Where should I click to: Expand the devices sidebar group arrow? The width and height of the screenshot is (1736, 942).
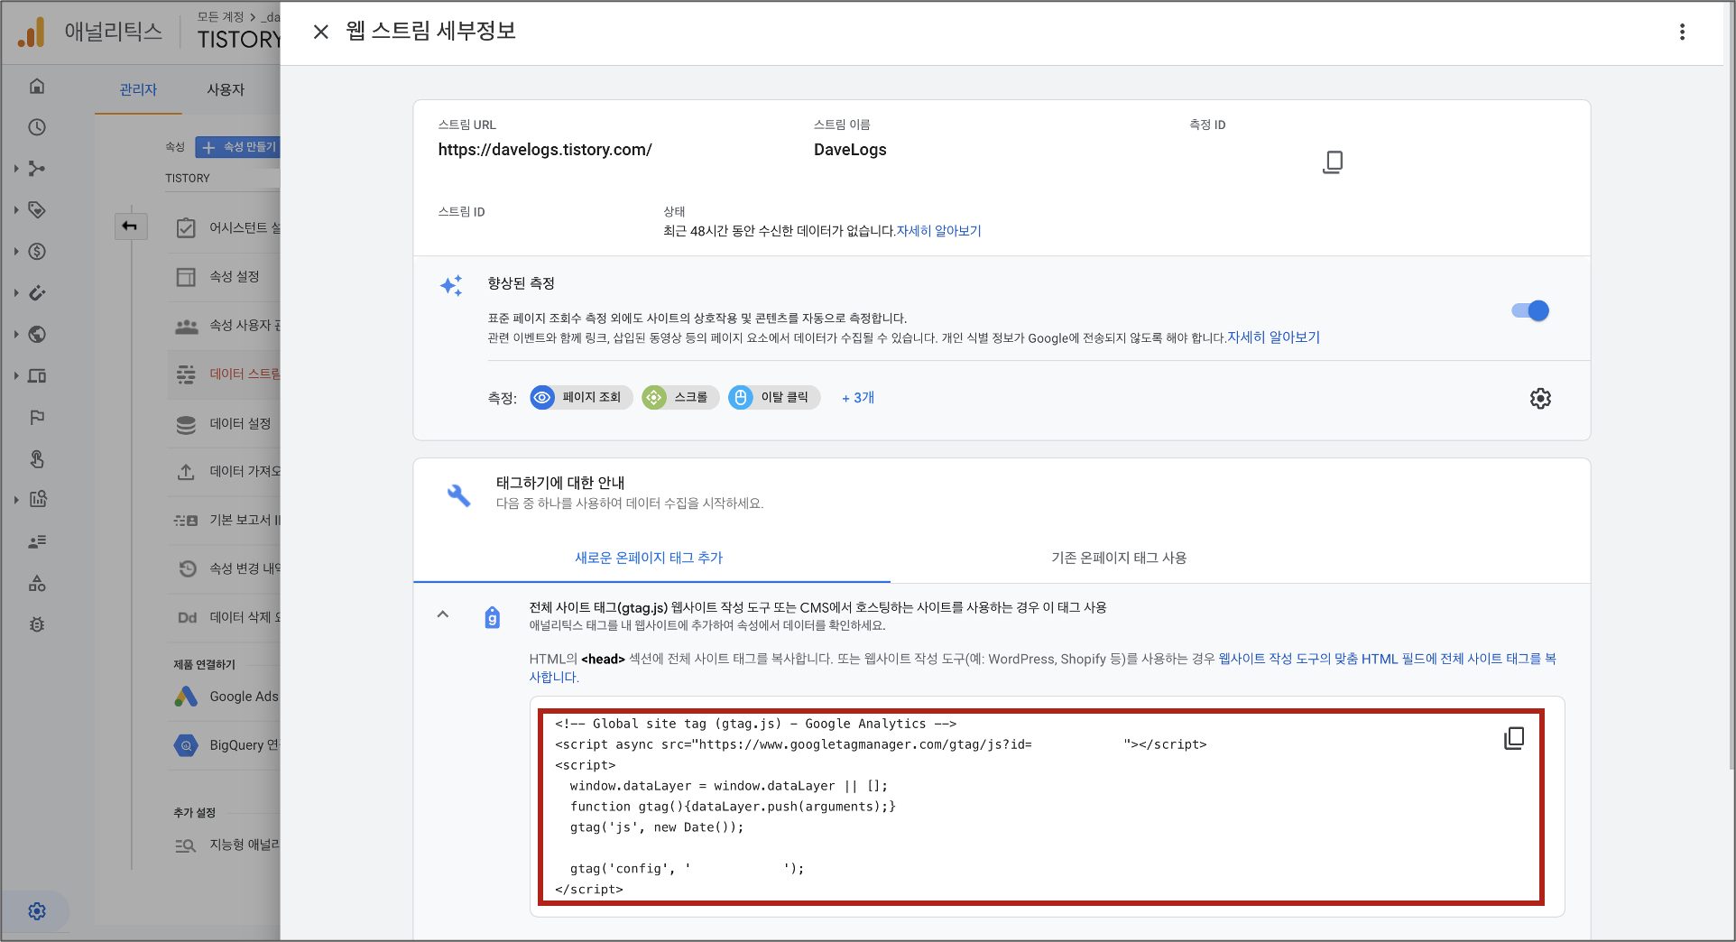[15, 376]
